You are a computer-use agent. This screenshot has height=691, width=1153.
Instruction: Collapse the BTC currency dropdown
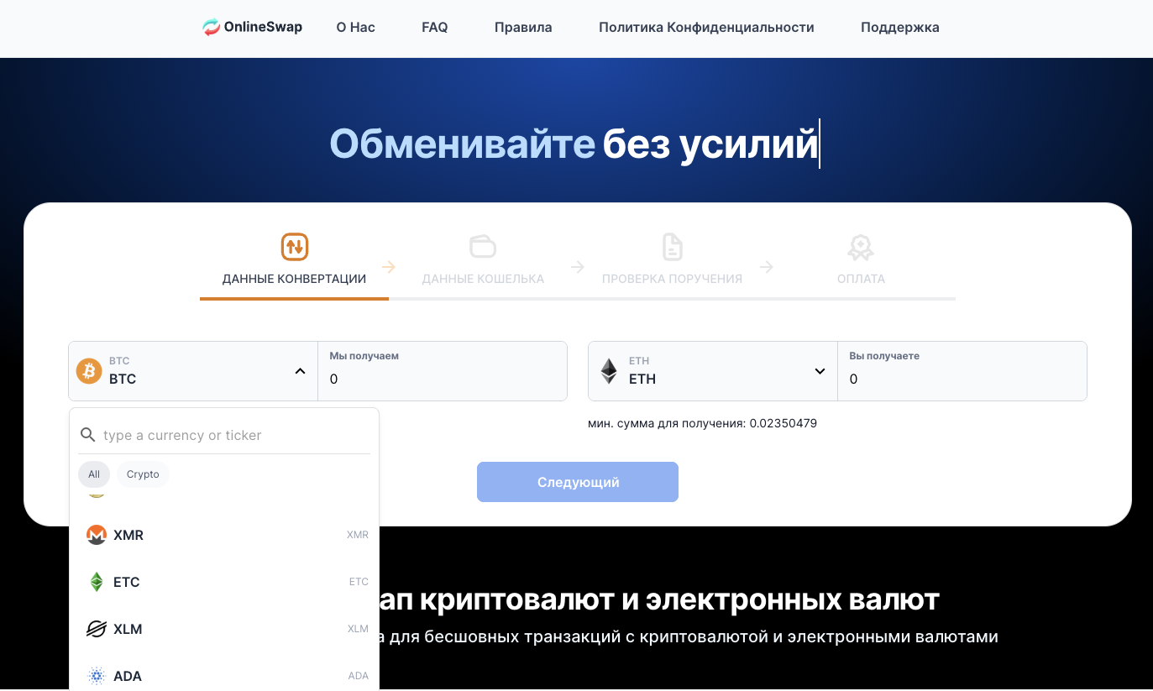[x=300, y=370]
